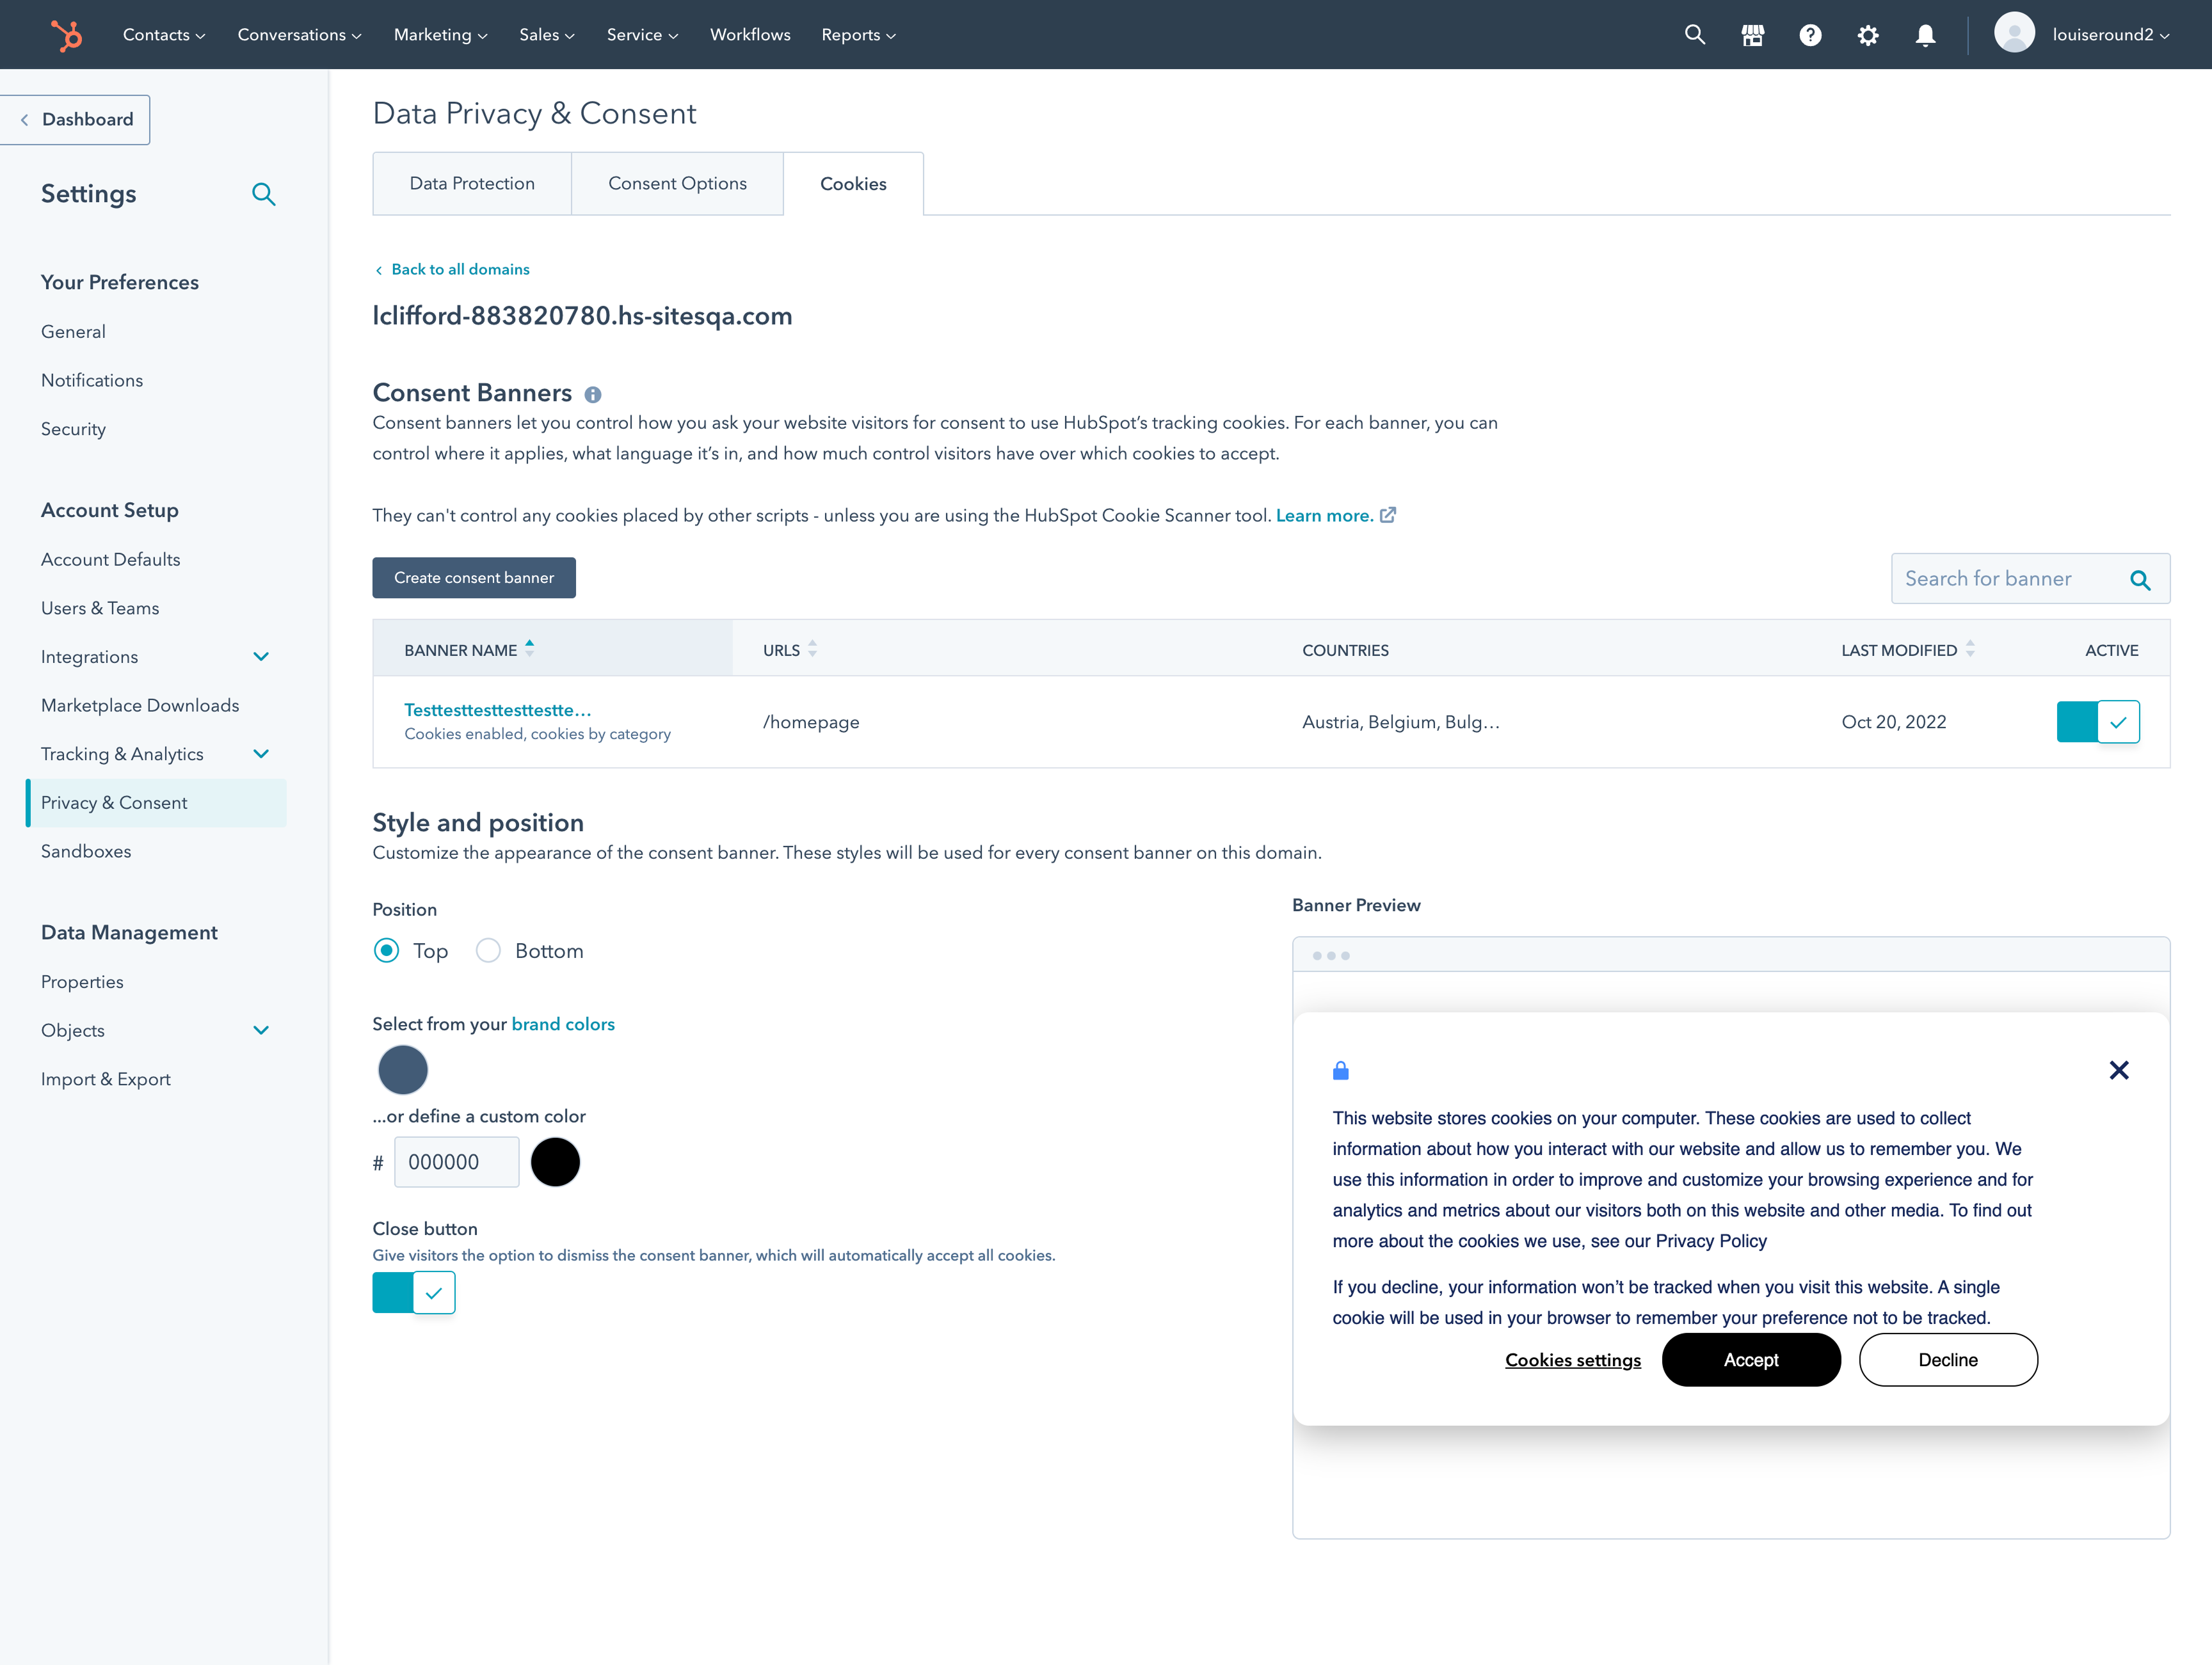Screen dimensions: 2212x1665
Task: Open Marketplace Downloads in sidebar
Action: coord(140,706)
